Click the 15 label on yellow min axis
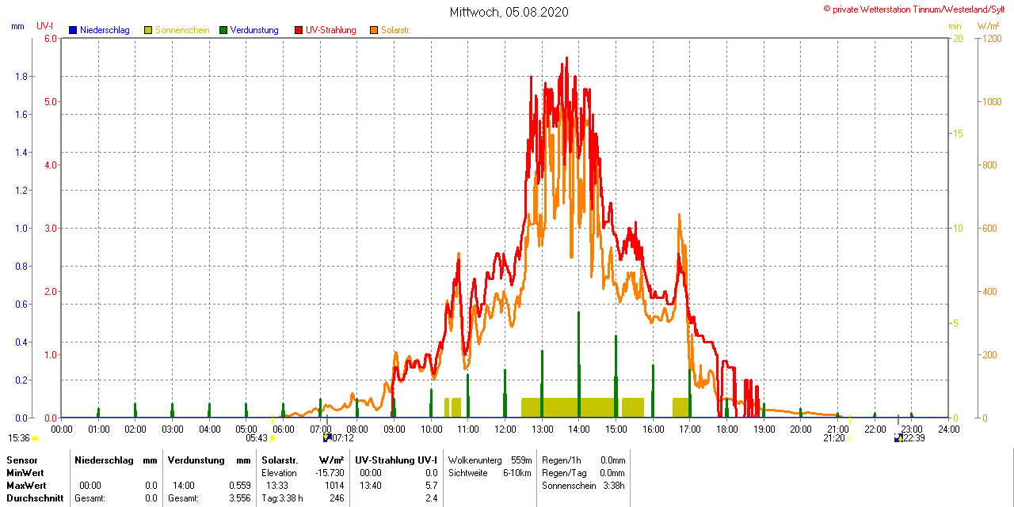The image size is (1014, 507). (x=958, y=133)
